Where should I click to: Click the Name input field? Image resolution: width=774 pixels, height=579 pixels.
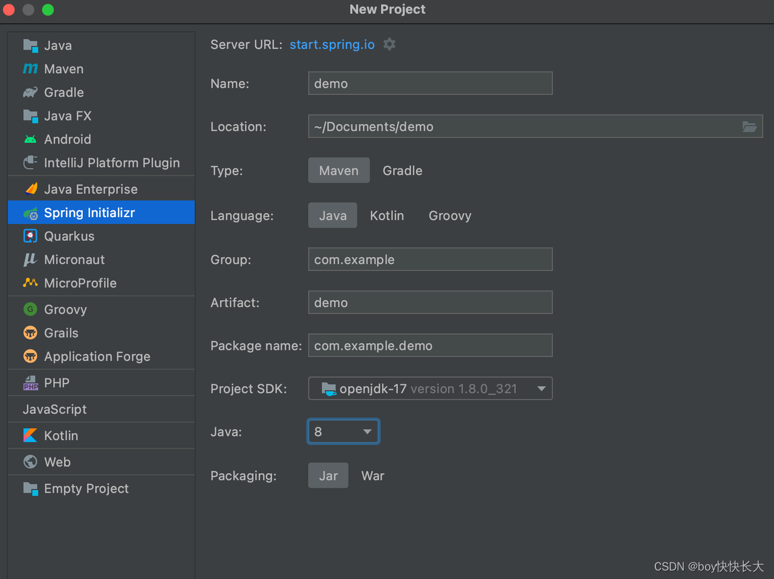coord(431,83)
